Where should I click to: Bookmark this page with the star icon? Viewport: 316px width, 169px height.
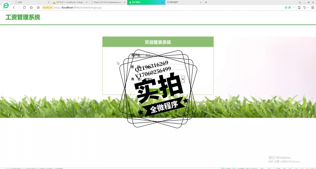38,8
